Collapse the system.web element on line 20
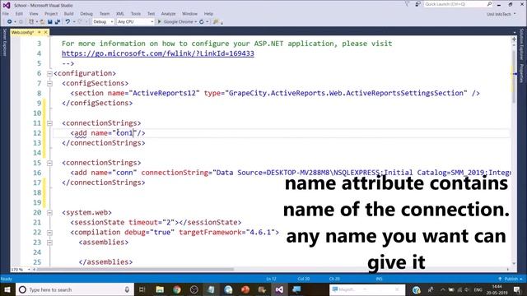 [49, 212]
